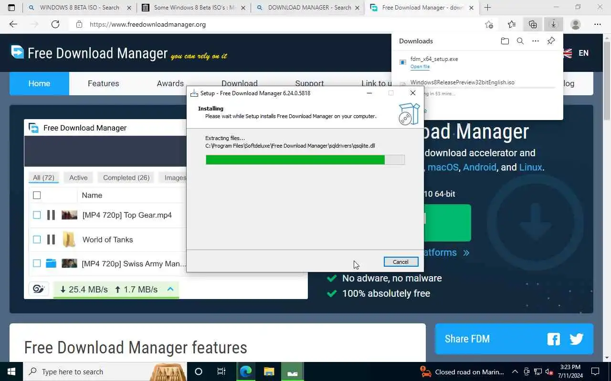Image resolution: width=611 pixels, height=381 pixels.
Task: Pause the World of Tanks download
Action: coord(51,240)
